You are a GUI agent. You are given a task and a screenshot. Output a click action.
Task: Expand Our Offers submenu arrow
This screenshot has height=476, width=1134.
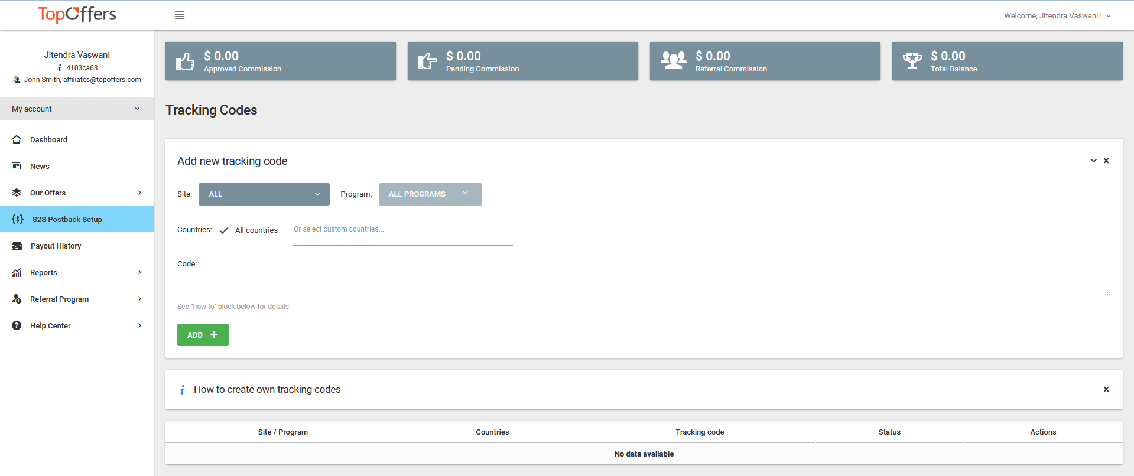[x=140, y=193]
